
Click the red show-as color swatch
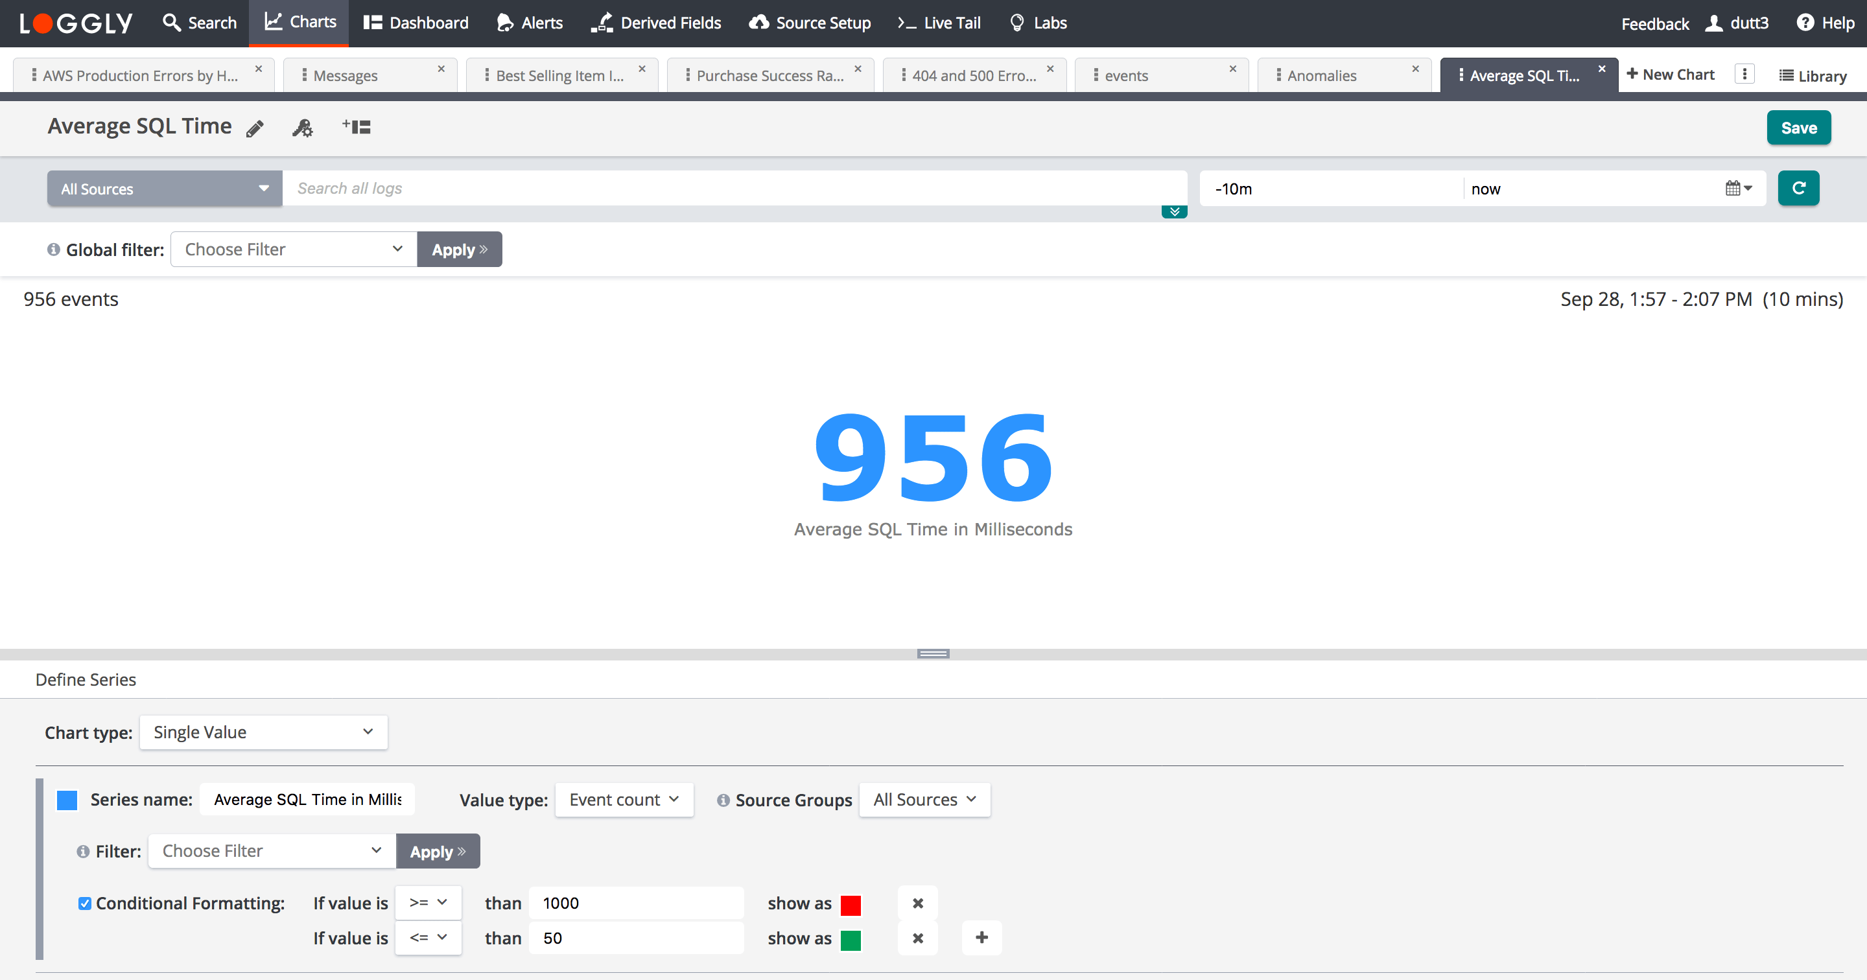tap(850, 905)
